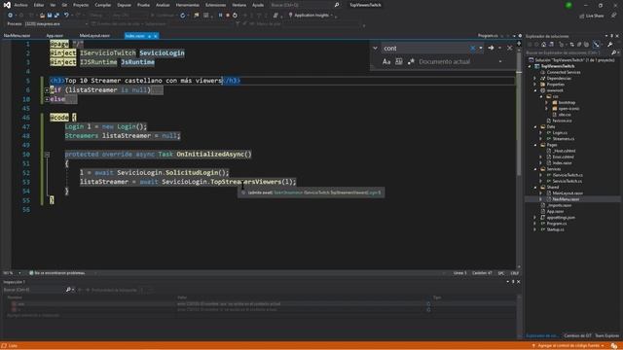The height and width of the screenshot is (350, 623).
Task: Expand the collapsed else block on line 10
Action: tap(47, 99)
